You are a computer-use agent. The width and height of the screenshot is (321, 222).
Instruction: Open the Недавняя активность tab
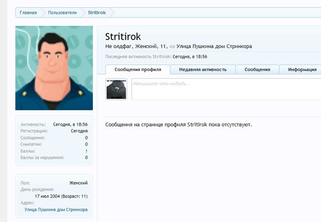(x=203, y=69)
